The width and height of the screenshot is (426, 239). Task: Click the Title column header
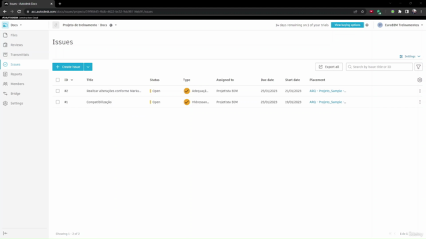click(90, 80)
